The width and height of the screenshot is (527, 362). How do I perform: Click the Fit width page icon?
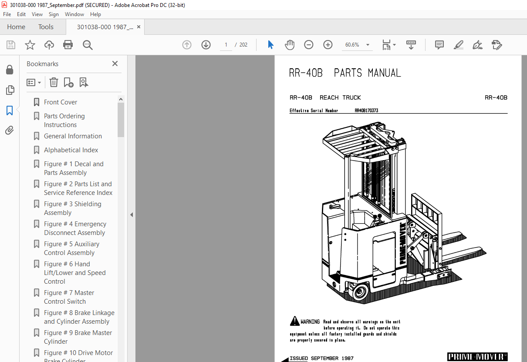click(386, 45)
